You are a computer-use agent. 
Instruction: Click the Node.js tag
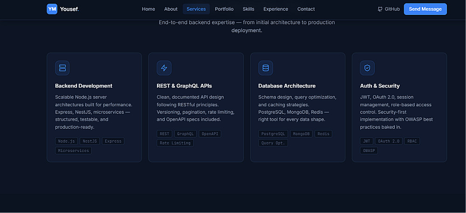click(x=66, y=141)
